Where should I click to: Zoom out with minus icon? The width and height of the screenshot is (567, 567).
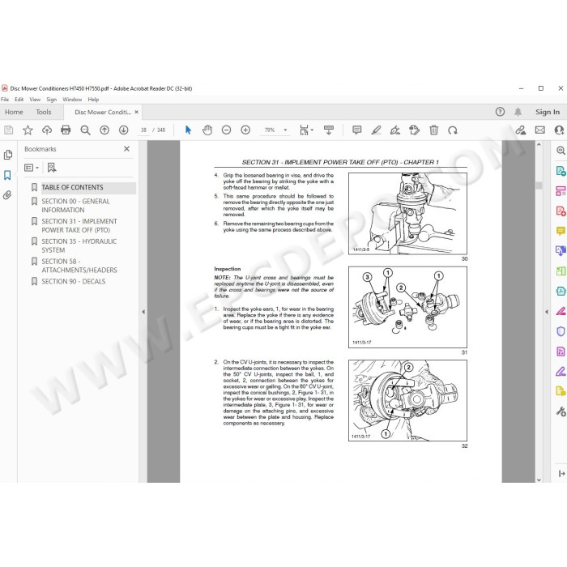[x=226, y=130]
